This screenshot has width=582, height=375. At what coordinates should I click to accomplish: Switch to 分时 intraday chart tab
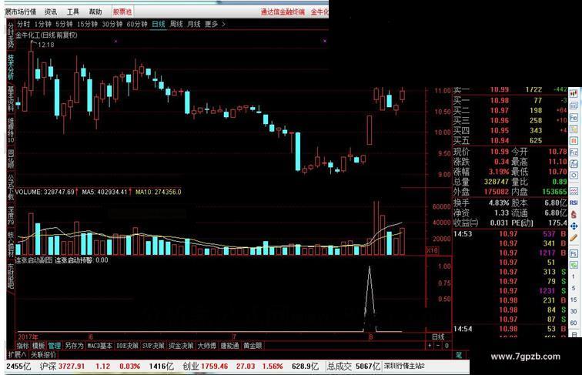pos(23,24)
